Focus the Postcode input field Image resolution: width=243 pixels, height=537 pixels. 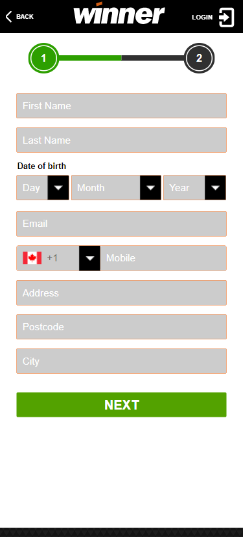[x=122, y=327]
